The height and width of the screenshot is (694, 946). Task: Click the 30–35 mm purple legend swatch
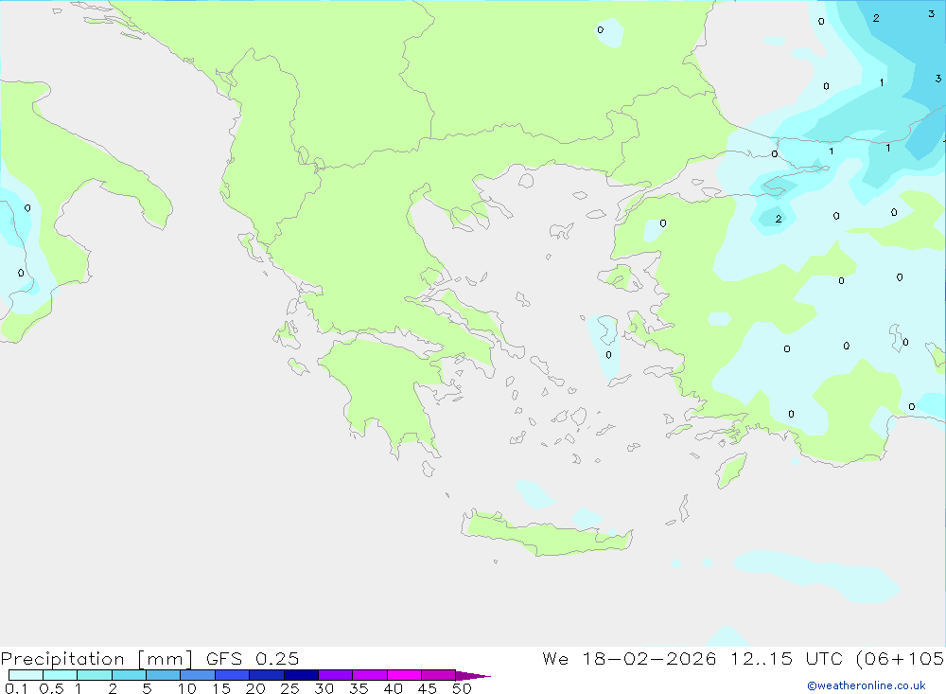pyautogui.click(x=335, y=675)
